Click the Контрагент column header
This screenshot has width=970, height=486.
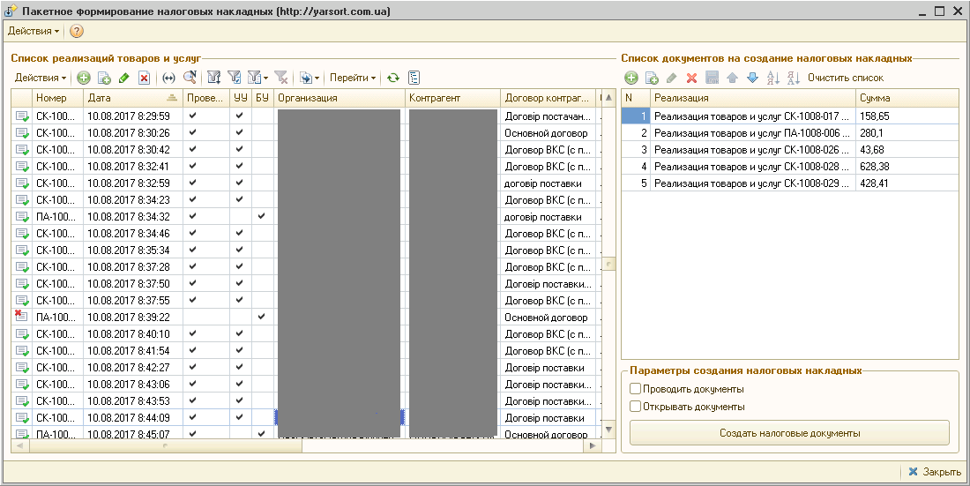[x=453, y=98]
